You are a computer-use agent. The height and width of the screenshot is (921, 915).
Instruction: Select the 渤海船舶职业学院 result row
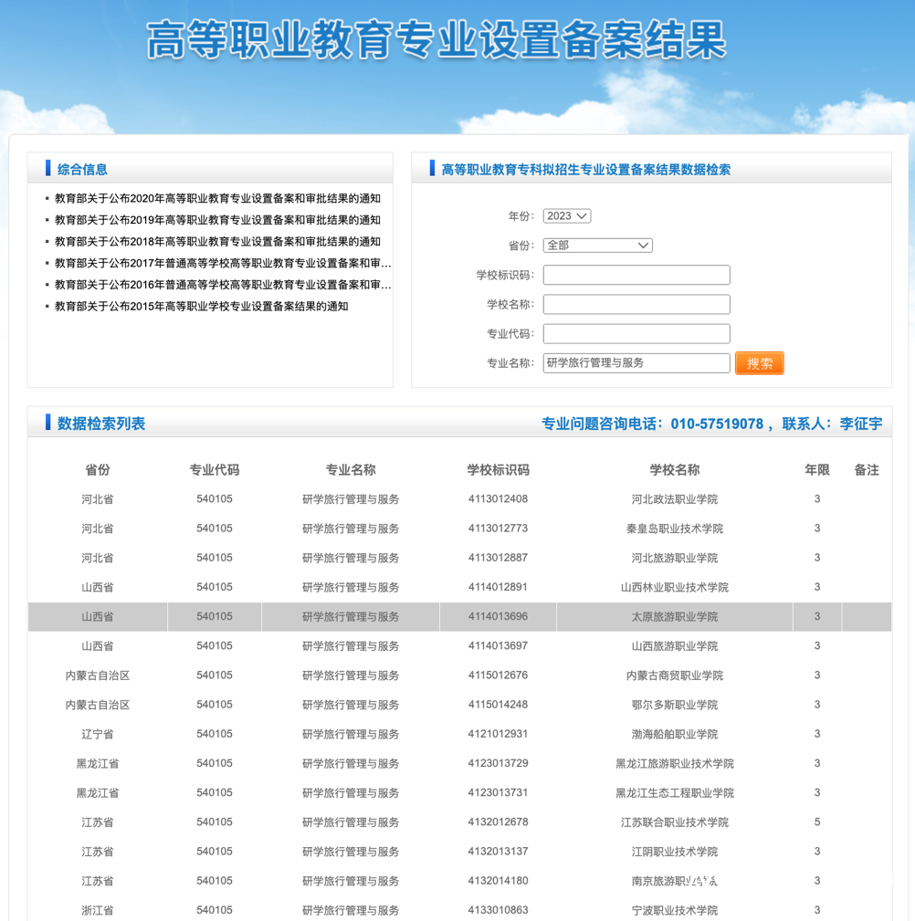[457, 733]
